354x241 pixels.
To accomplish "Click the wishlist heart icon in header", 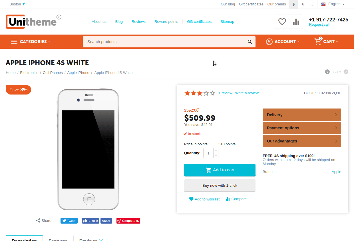I will tap(282, 22).
